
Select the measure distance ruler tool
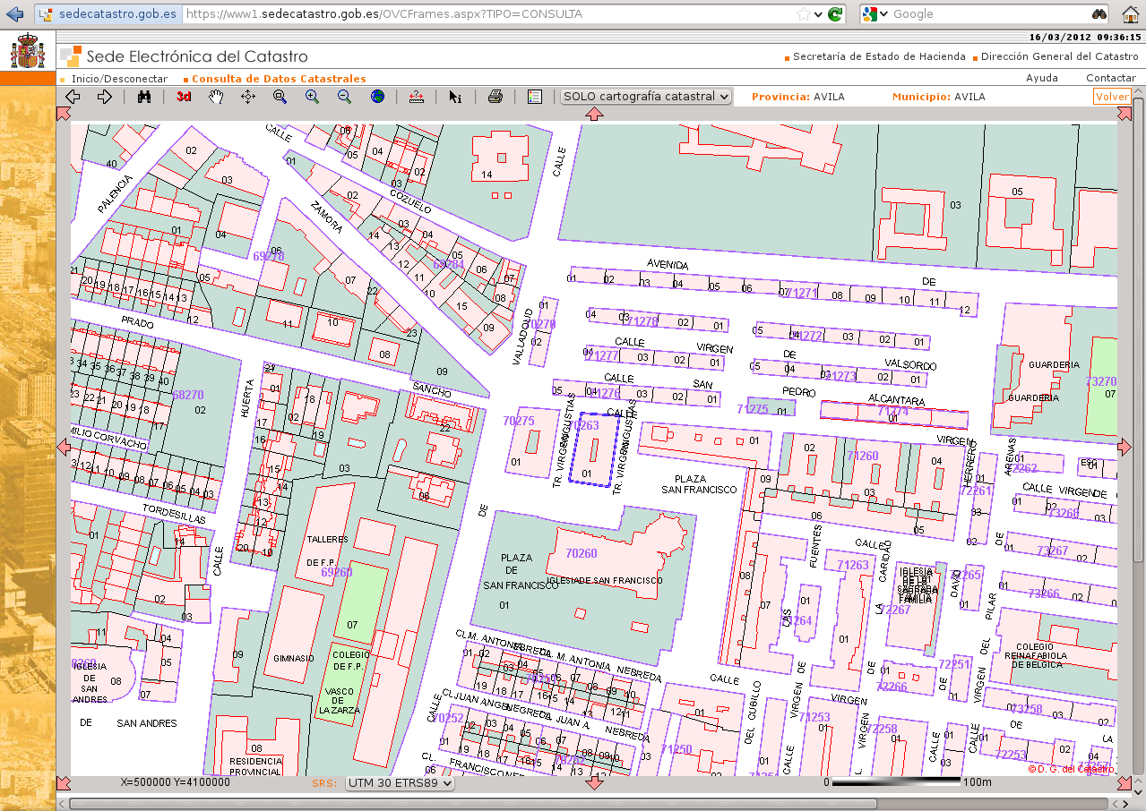click(x=415, y=97)
